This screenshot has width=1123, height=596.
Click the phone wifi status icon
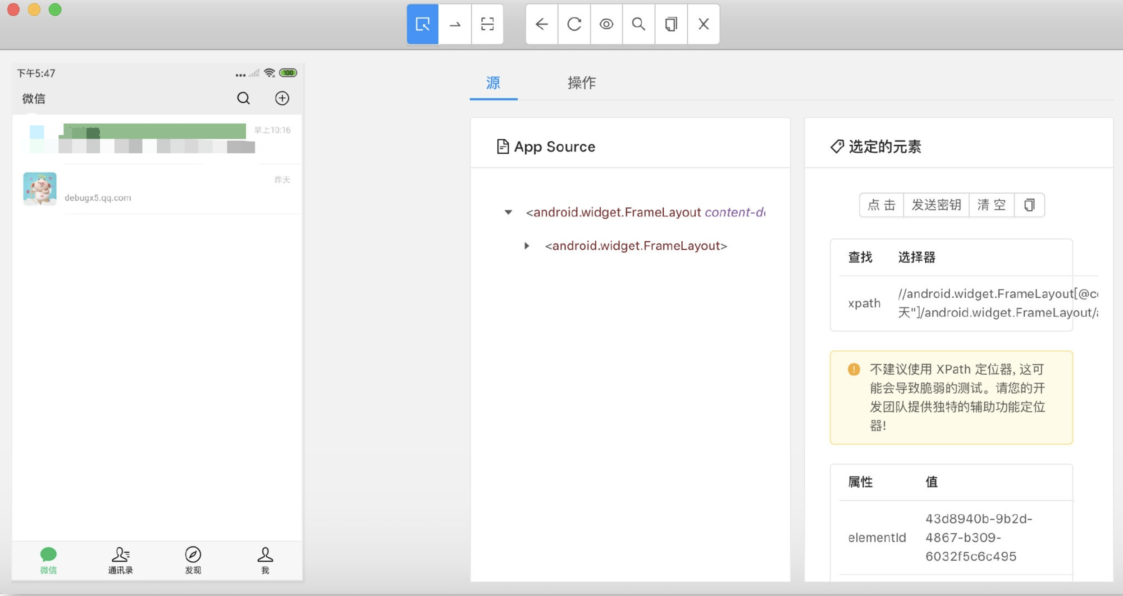(x=269, y=73)
